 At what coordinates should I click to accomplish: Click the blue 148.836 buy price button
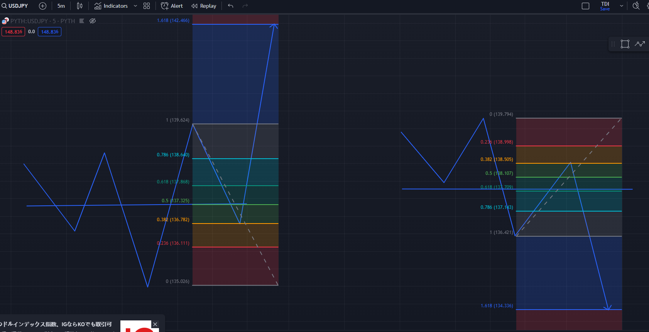(x=49, y=32)
